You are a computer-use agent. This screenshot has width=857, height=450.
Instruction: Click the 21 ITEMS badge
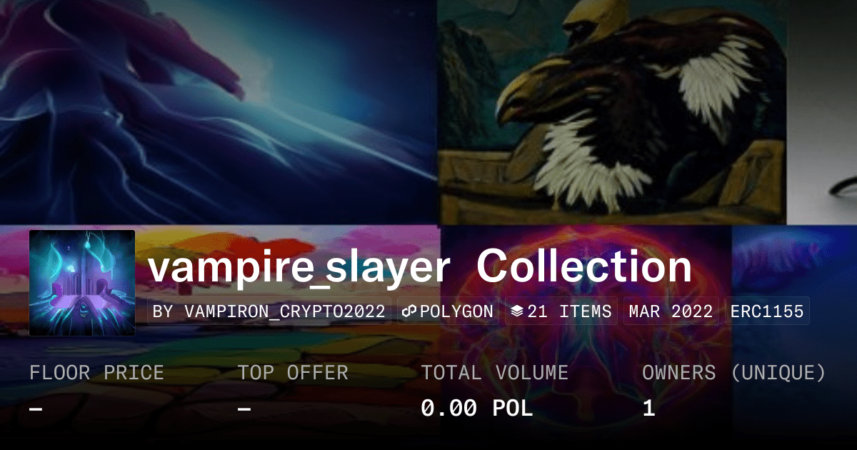point(562,311)
